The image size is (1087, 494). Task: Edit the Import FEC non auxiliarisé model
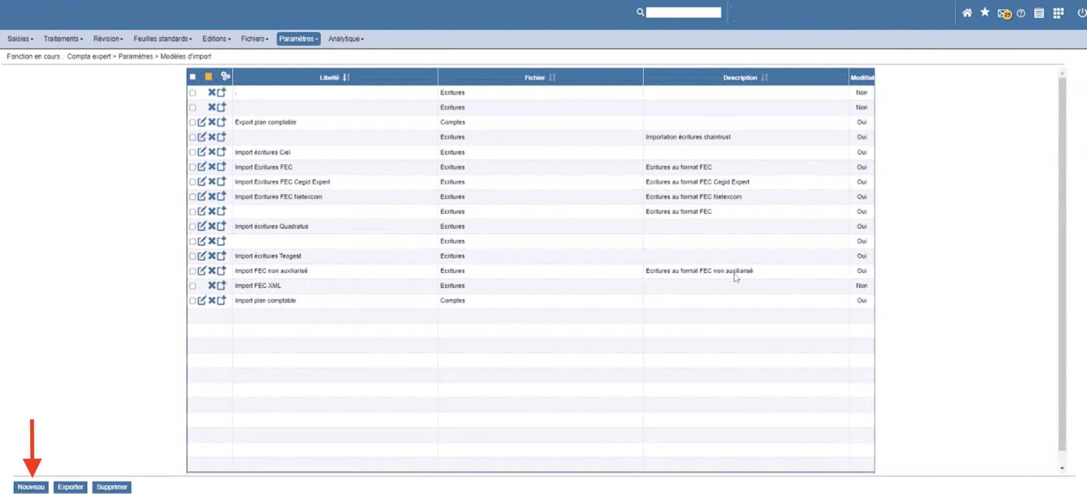(202, 270)
